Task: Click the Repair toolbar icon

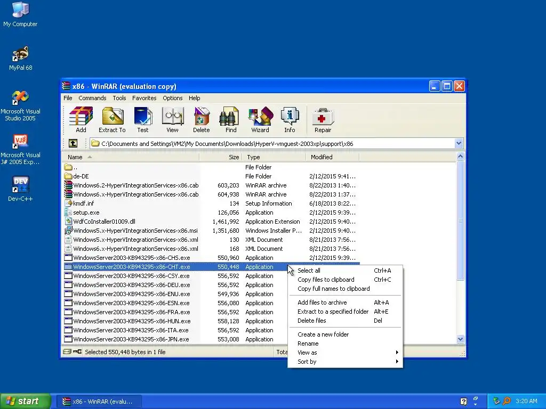Action: pyautogui.click(x=323, y=120)
